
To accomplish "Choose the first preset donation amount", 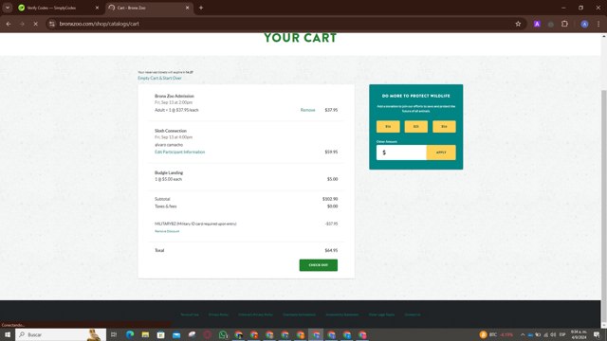I will tap(388, 126).
